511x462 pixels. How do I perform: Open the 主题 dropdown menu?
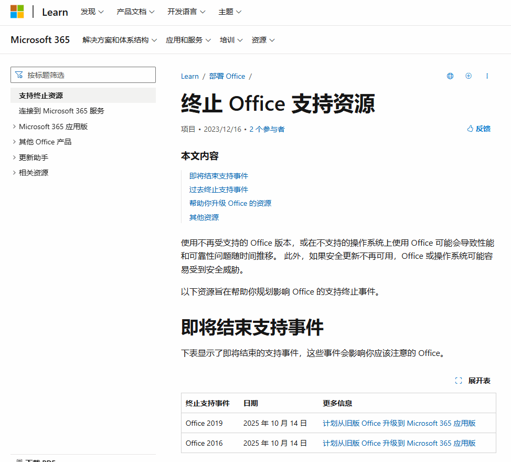pos(230,12)
